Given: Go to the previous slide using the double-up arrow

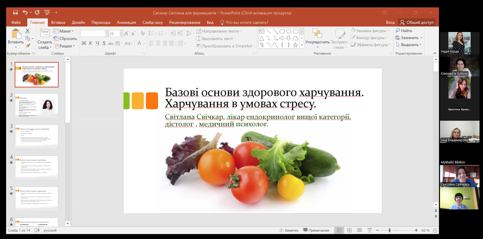Looking at the screenshot, I should tap(436, 211).
